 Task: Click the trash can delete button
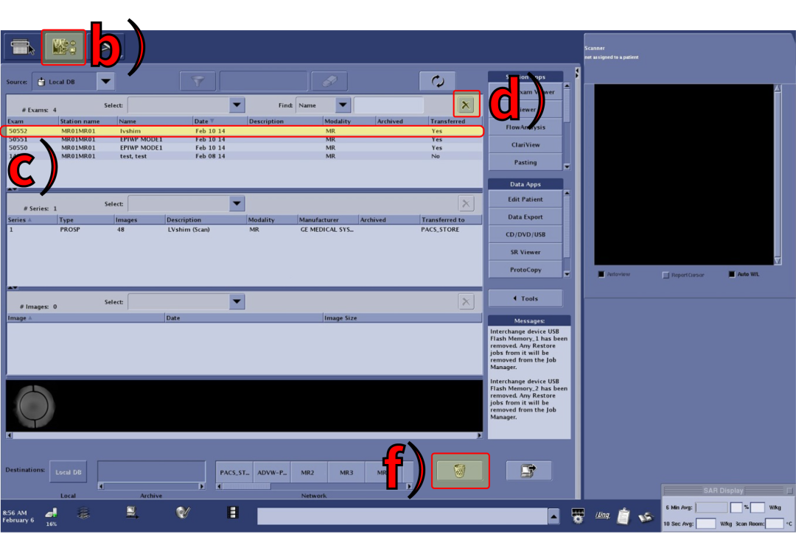[459, 471]
